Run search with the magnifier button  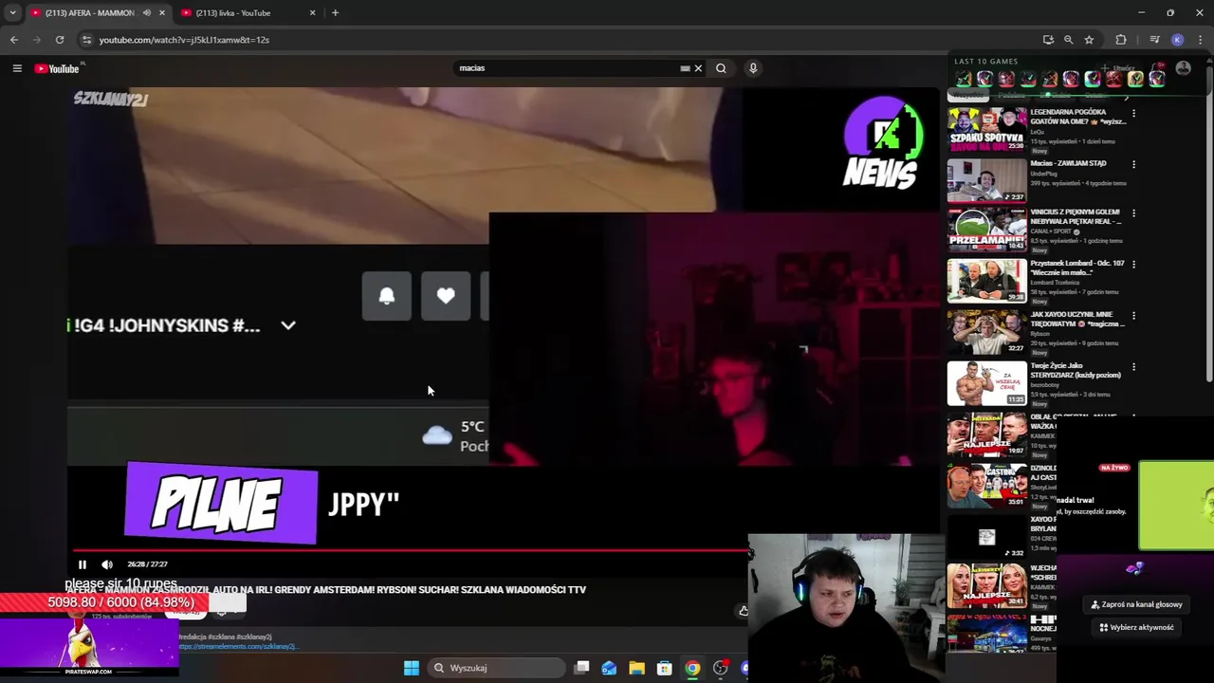721,68
